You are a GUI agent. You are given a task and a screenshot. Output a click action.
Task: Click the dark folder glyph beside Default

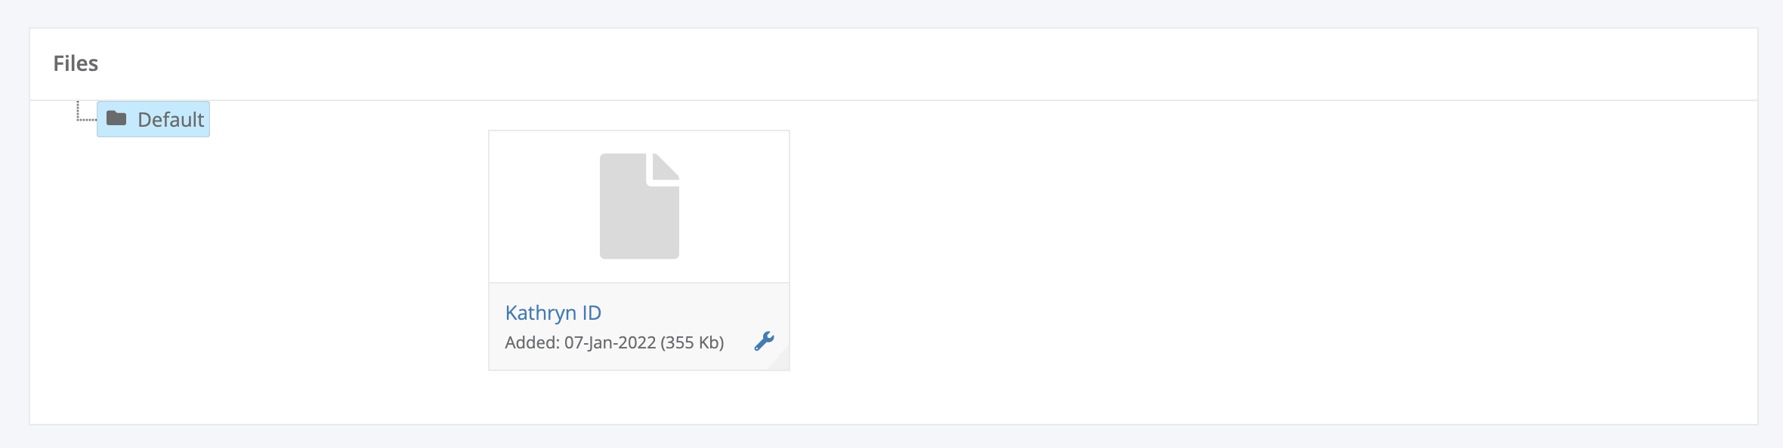pos(116,118)
